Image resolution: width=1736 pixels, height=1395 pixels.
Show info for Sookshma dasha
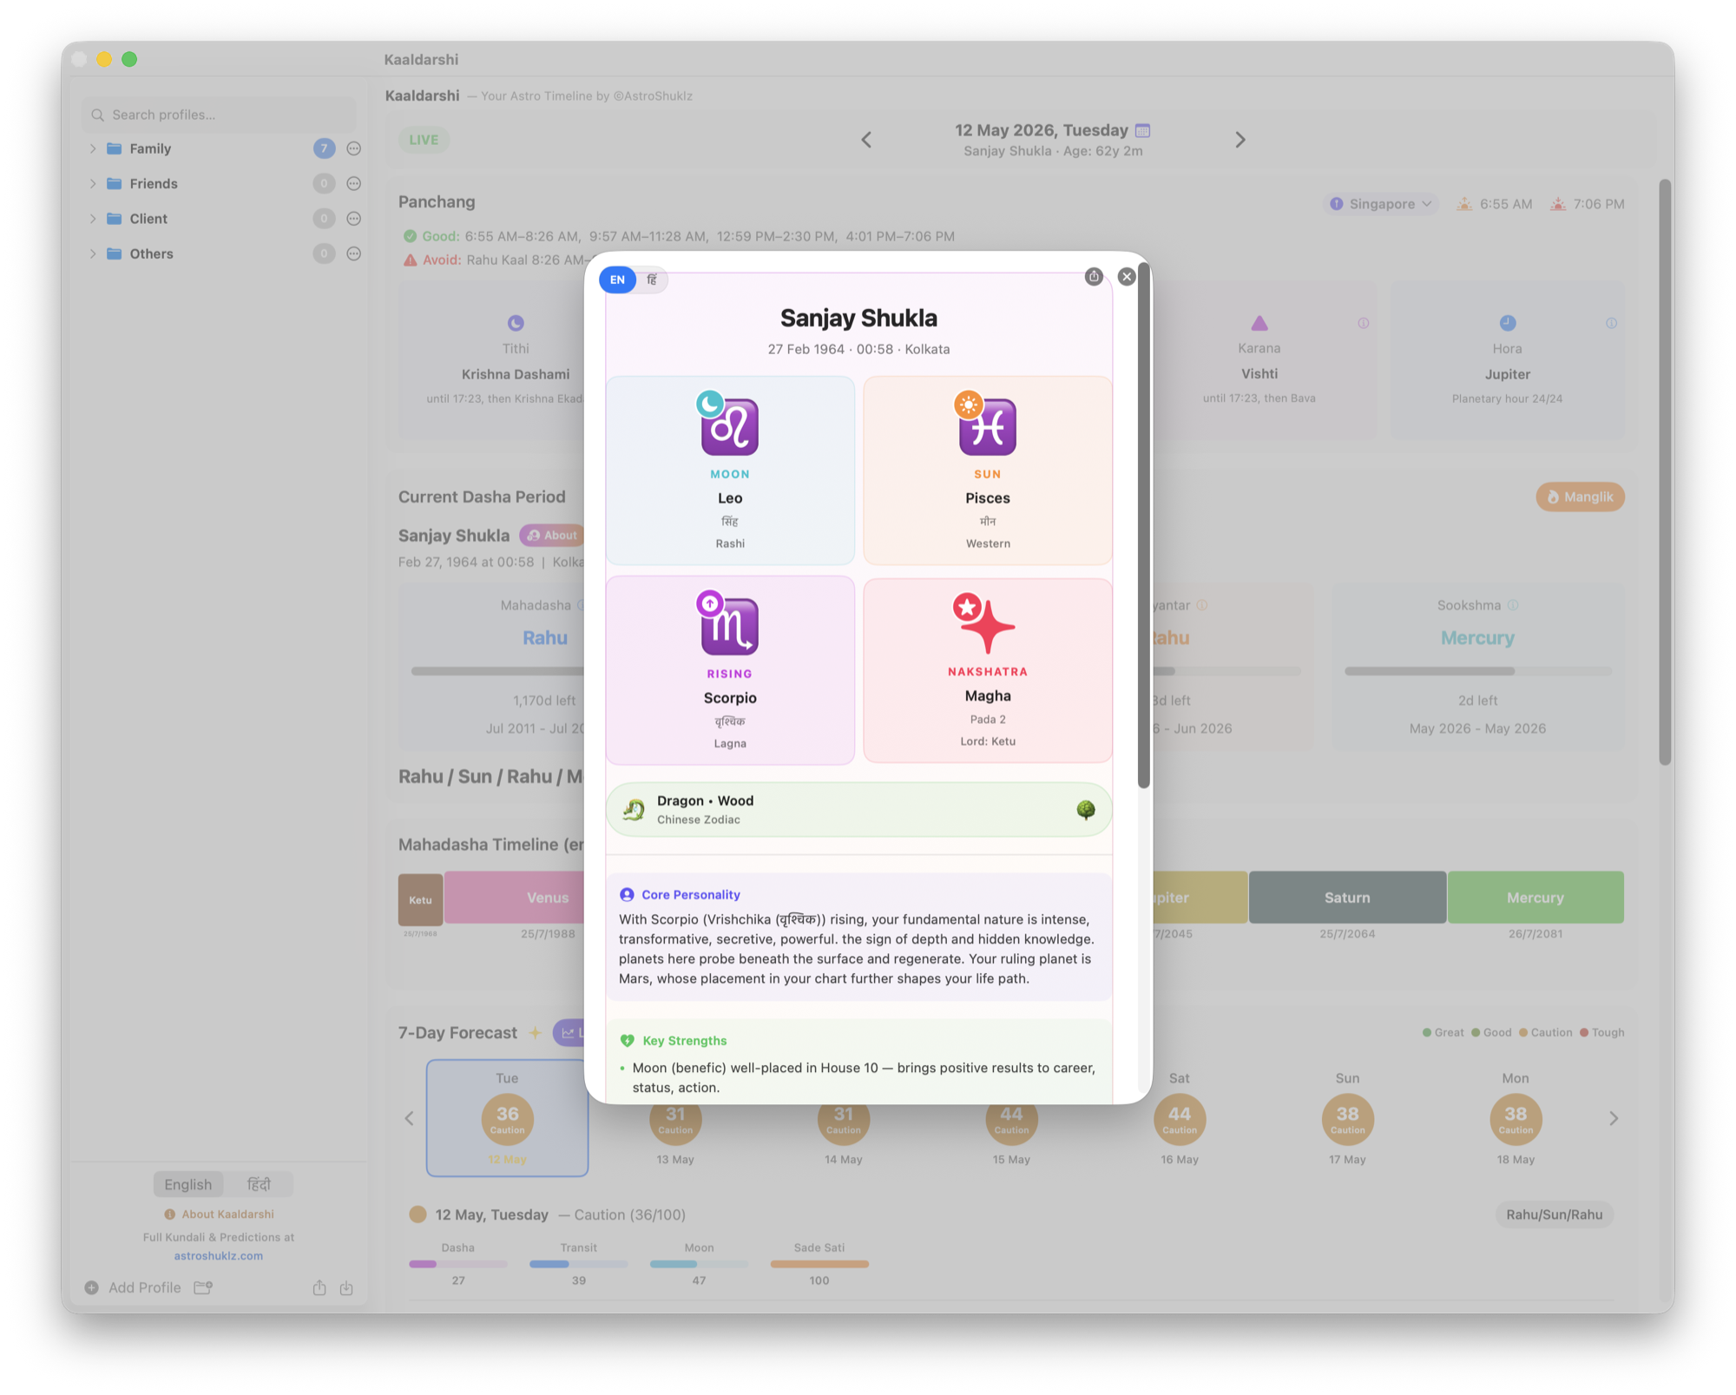click(1513, 605)
